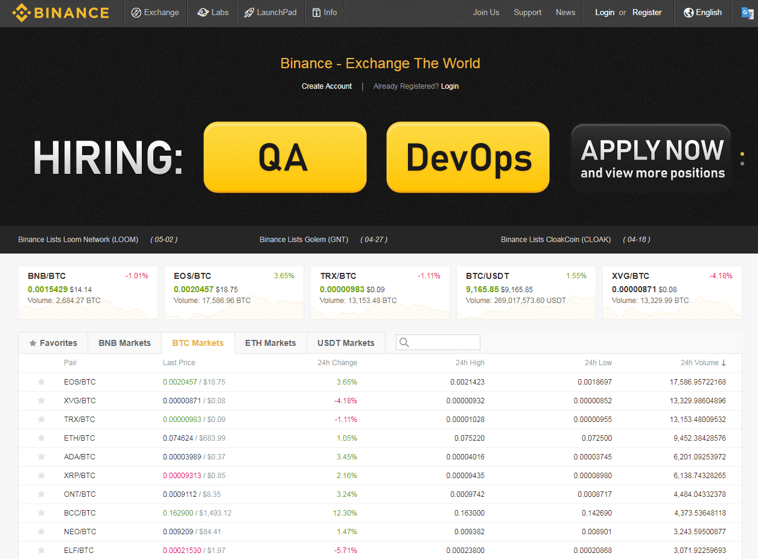
Task: Select the second banner carousel dot
Action: click(x=742, y=164)
